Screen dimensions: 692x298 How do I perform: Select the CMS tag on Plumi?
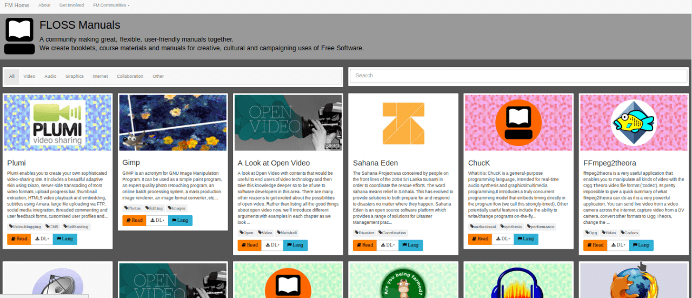click(52, 227)
